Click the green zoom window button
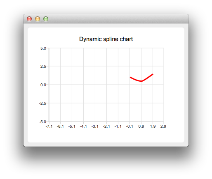The image size is (212, 179). (x=46, y=19)
